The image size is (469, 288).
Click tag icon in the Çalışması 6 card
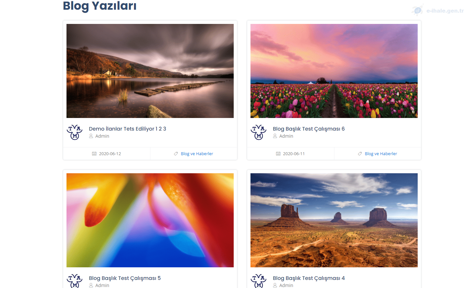[360, 154]
